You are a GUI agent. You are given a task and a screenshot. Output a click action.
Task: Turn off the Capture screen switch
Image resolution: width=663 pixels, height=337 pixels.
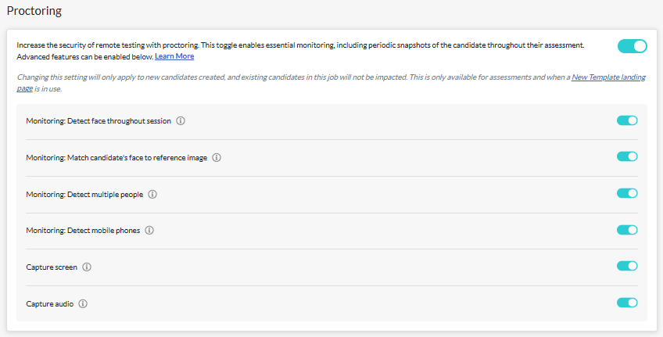coord(627,266)
